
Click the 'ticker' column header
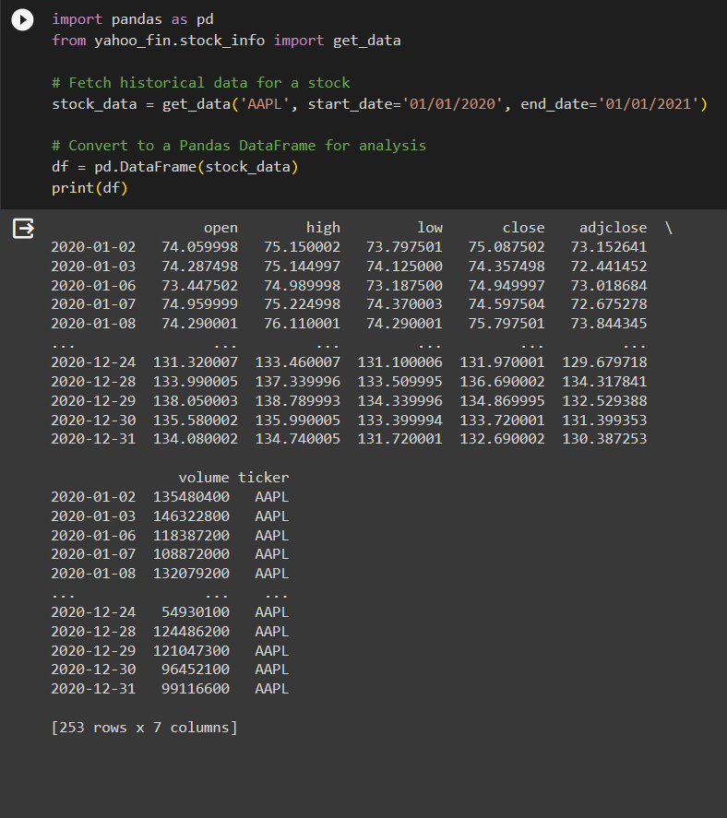click(x=264, y=478)
